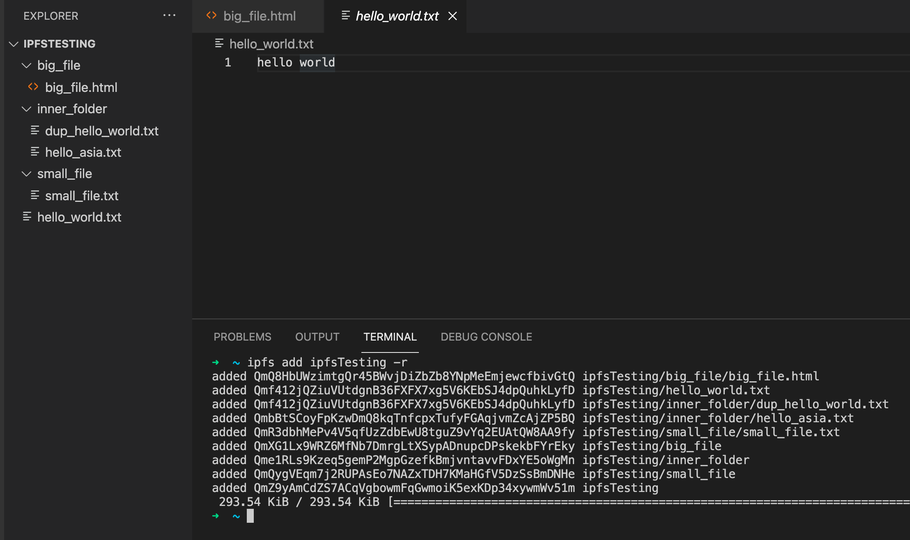Click breadcrumb hello_world.txt label
The width and height of the screenshot is (910, 540).
(271, 44)
